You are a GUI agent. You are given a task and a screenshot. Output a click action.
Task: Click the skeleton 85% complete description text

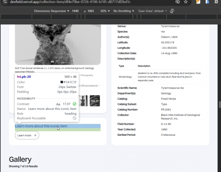coord(169,77)
